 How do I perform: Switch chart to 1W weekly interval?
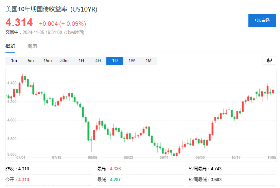pyautogui.click(x=132, y=61)
